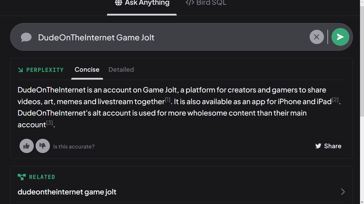Click the green send arrow button
This screenshot has width=364, height=204.
pos(340,37)
